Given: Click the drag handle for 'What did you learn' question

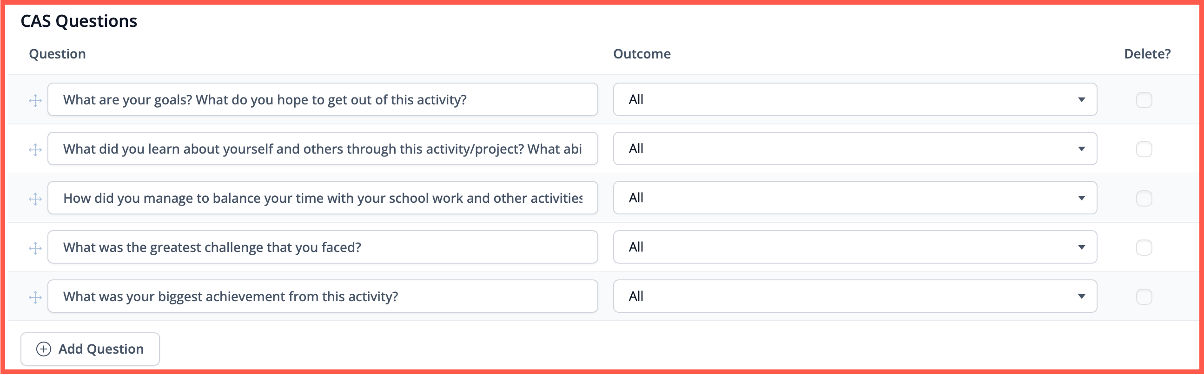Looking at the screenshot, I should point(35,150).
